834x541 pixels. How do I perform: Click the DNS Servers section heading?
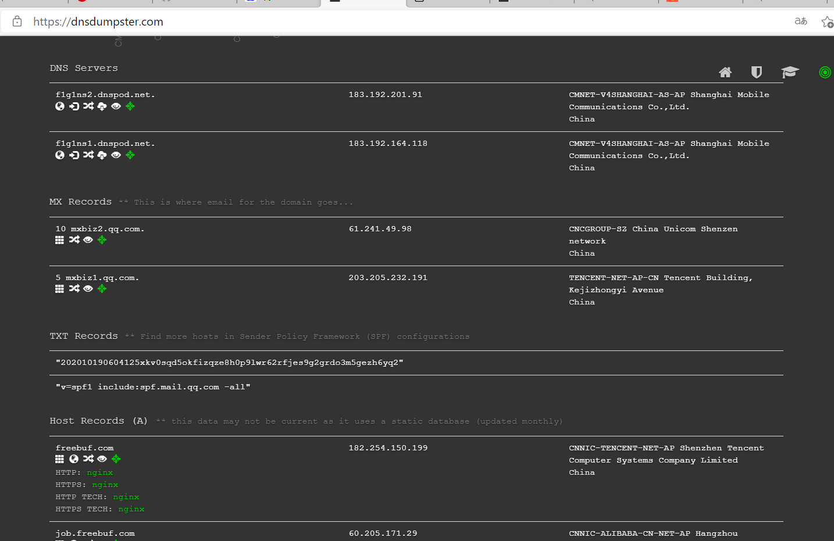[84, 67]
